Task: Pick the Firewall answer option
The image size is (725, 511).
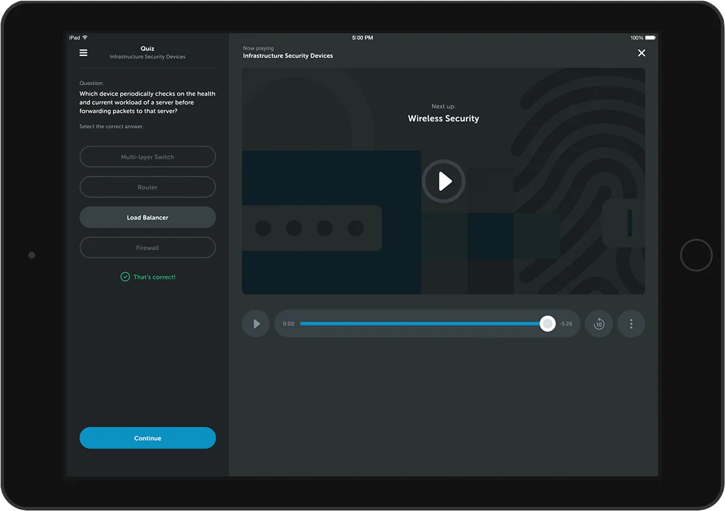Action: click(x=147, y=248)
